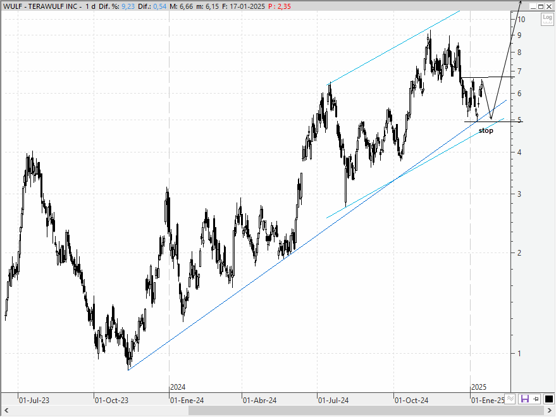Toggle the Log scale button
Screen dimensions: 556x417
click(x=547, y=19)
